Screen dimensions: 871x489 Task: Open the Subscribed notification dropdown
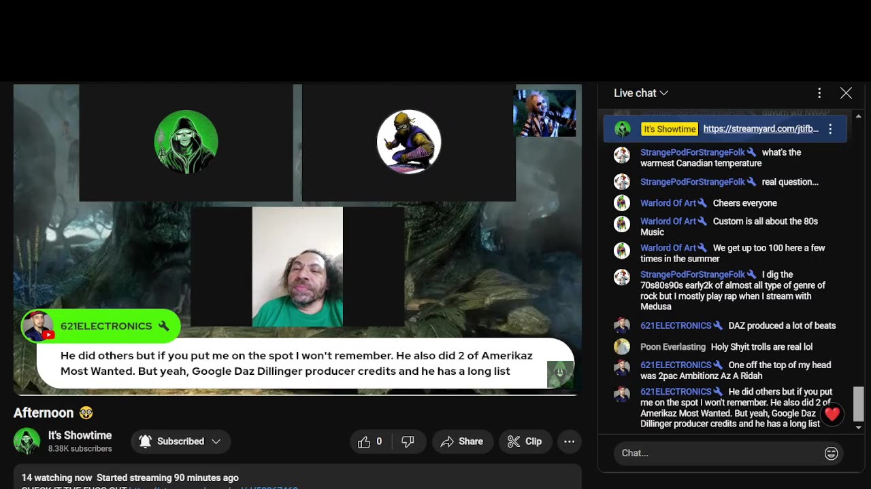(180, 441)
